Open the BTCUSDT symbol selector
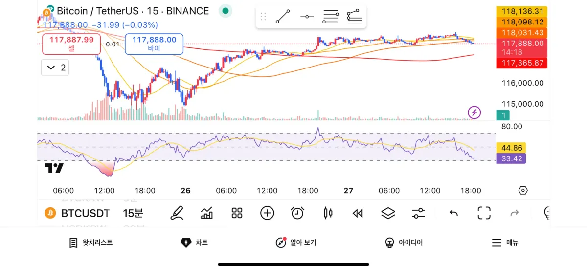This screenshot has height=271, width=587. coord(78,213)
